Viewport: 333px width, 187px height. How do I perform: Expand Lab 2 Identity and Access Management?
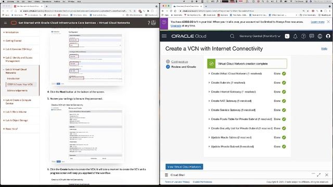19,59
